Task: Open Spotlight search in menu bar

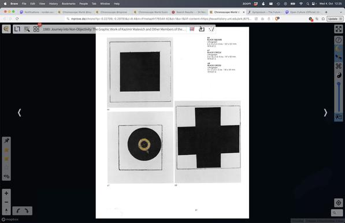Action: coord(307,3)
